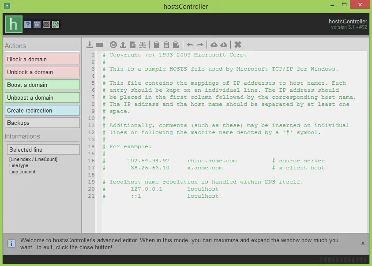Viewport: 372px width, 266px height.
Task: Click the 'lines or following the machine name' line
Action: [212, 132]
